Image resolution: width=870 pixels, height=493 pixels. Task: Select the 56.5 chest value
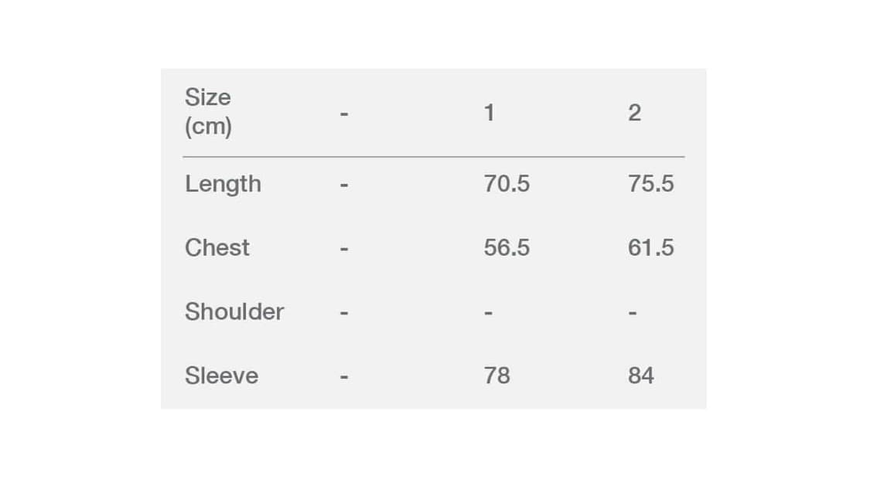click(507, 248)
